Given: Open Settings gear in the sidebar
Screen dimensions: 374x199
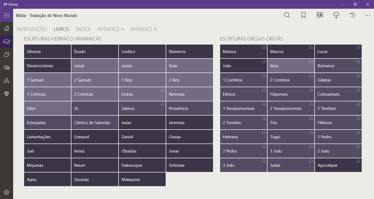Looking at the screenshot, I should point(7,192).
